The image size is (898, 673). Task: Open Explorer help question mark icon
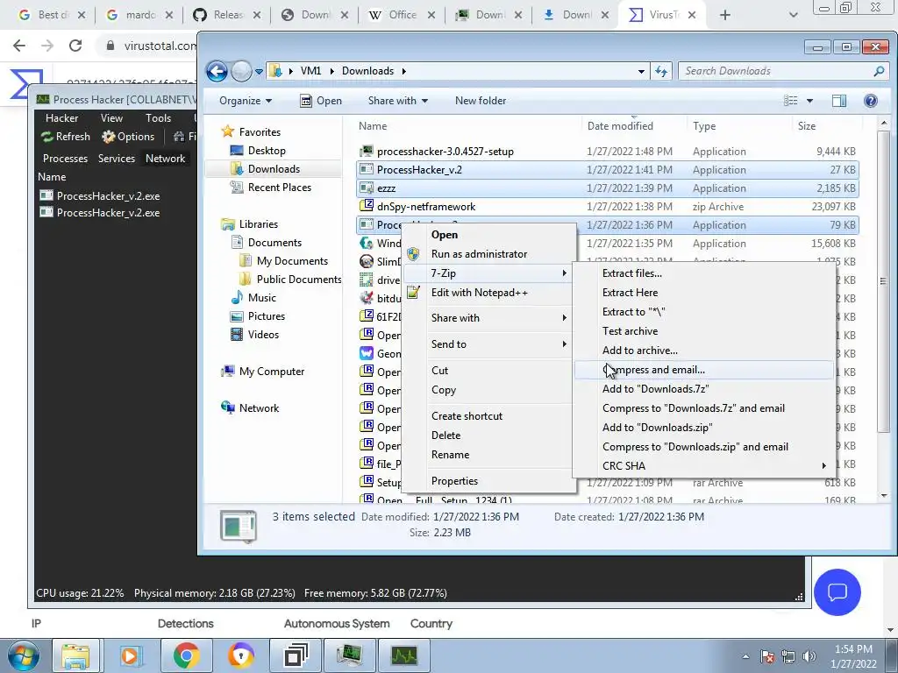click(871, 101)
